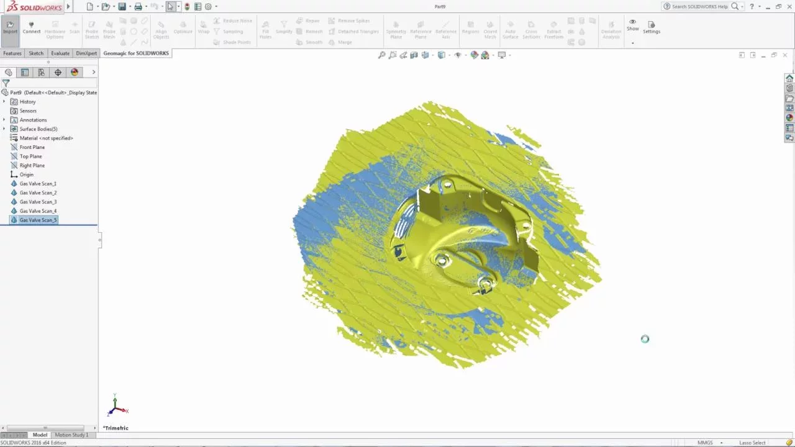The height and width of the screenshot is (447, 795).
Task: Expand the Options gear dropdown arrow
Action: coord(216,6)
